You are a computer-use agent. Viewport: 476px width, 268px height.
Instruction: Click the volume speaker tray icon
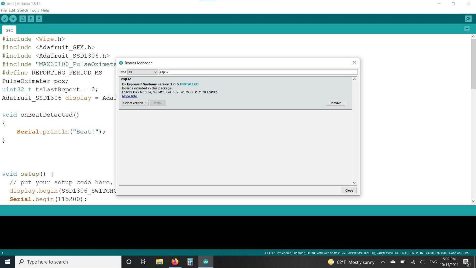click(x=422, y=262)
